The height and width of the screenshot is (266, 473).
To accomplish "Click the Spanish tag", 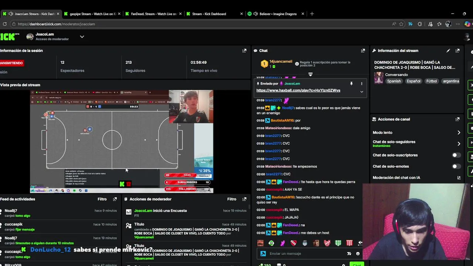I will [394, 81].
